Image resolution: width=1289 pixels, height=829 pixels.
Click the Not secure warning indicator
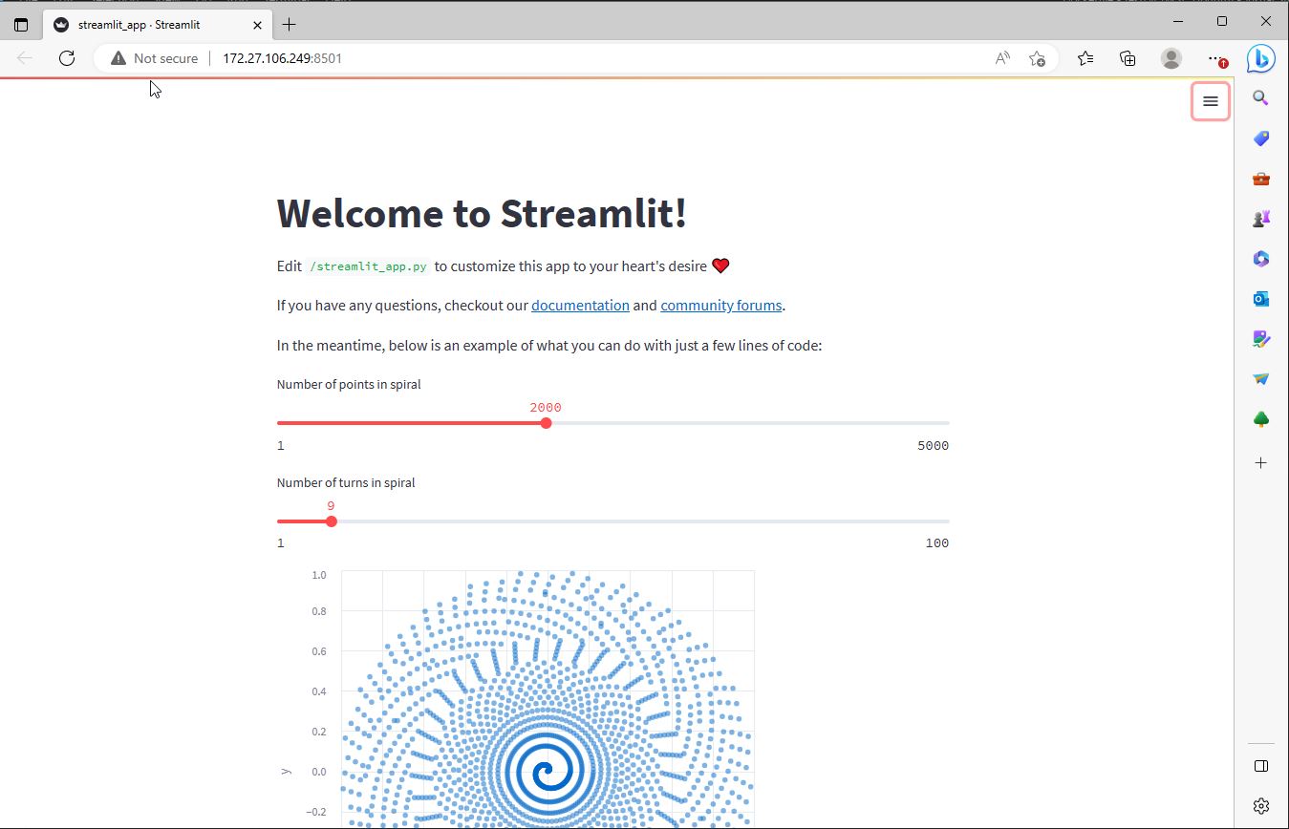[154, 58]
